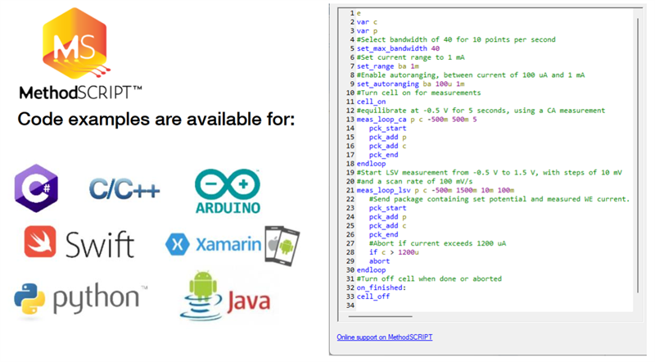This screenshot has width=655, height=362.
Task: Click the vertical scrollbar of the script editor
Action: tap(638, 155)
